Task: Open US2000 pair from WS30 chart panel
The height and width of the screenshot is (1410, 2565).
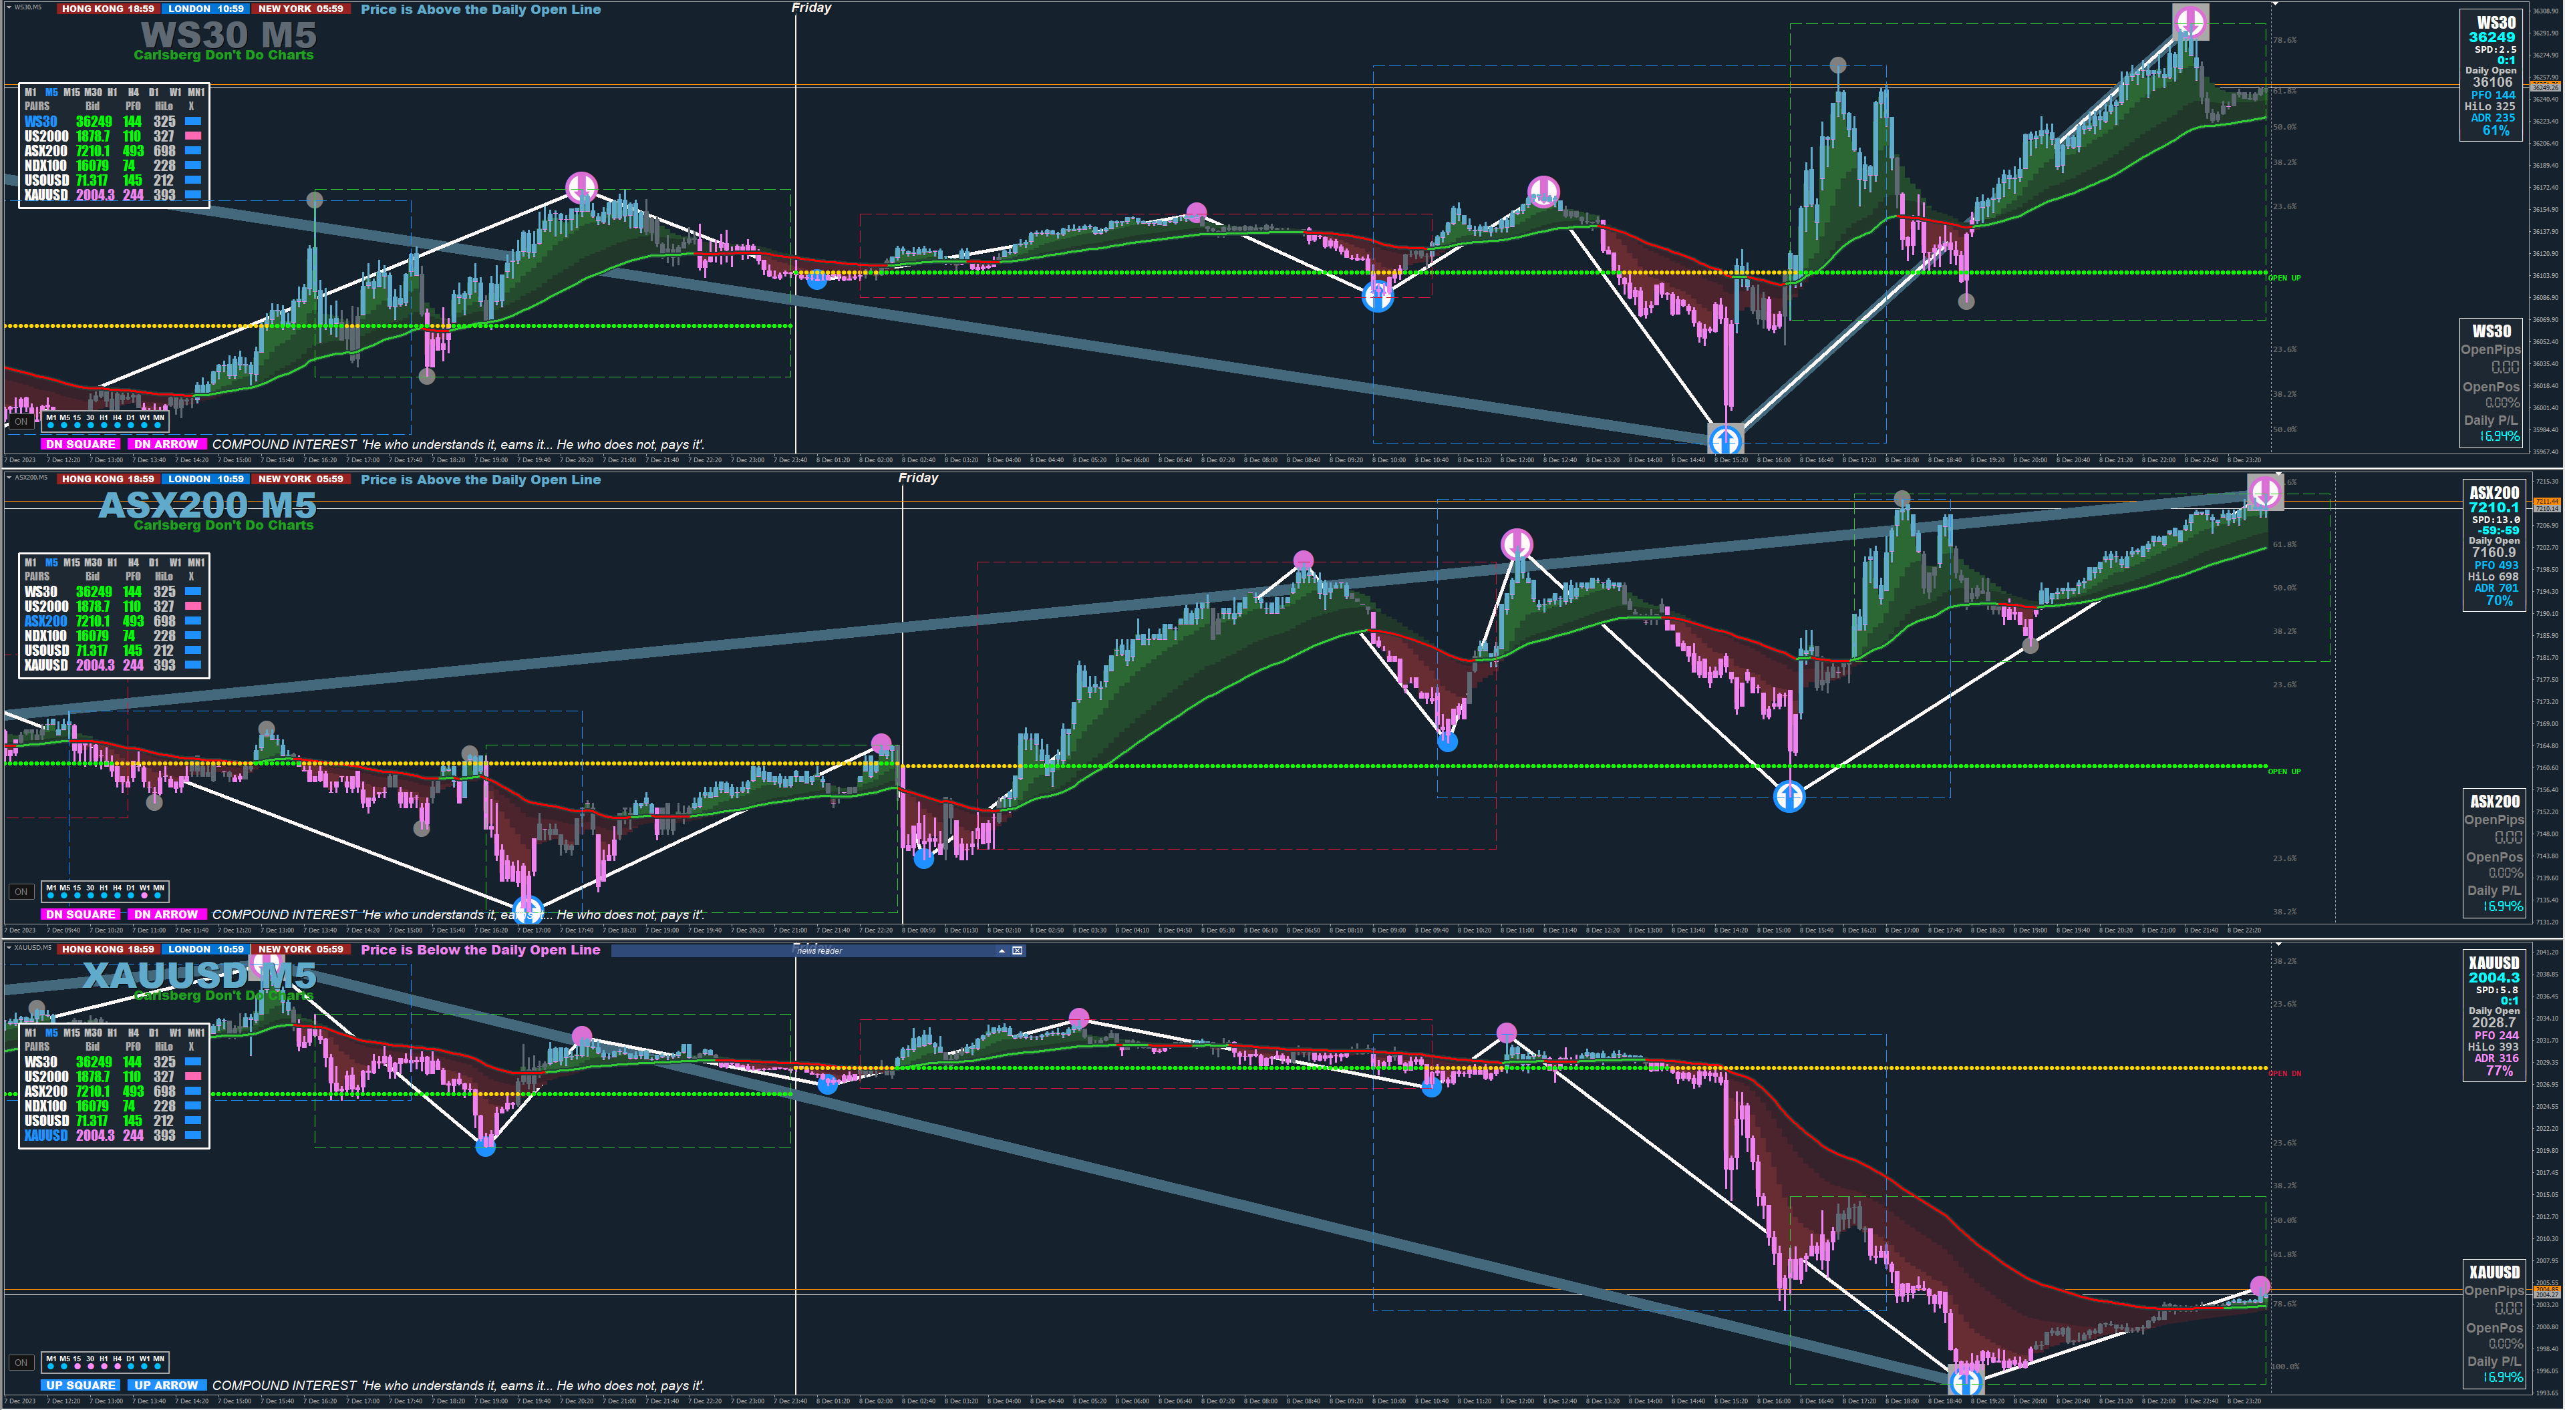Action: [x=46, y=136]
